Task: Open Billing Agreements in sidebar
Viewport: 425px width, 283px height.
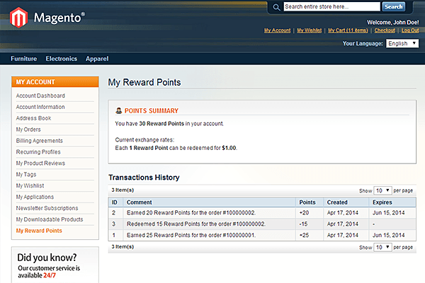Action: tap(39, 141)
